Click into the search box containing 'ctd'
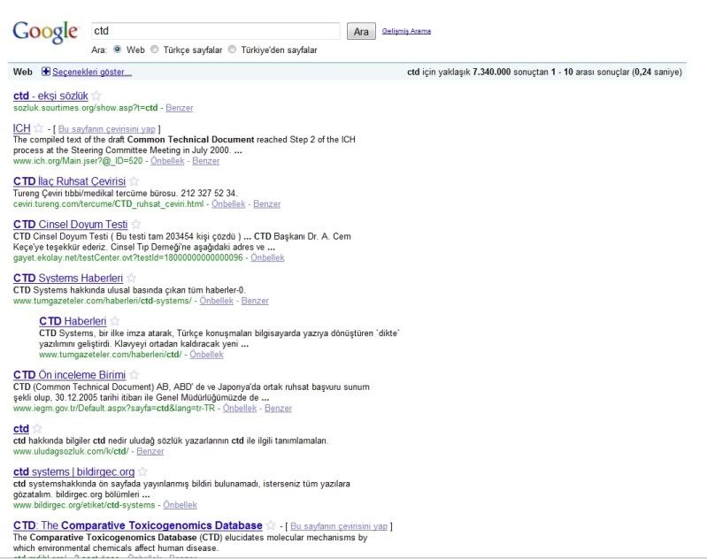 [x=216, y=31]
